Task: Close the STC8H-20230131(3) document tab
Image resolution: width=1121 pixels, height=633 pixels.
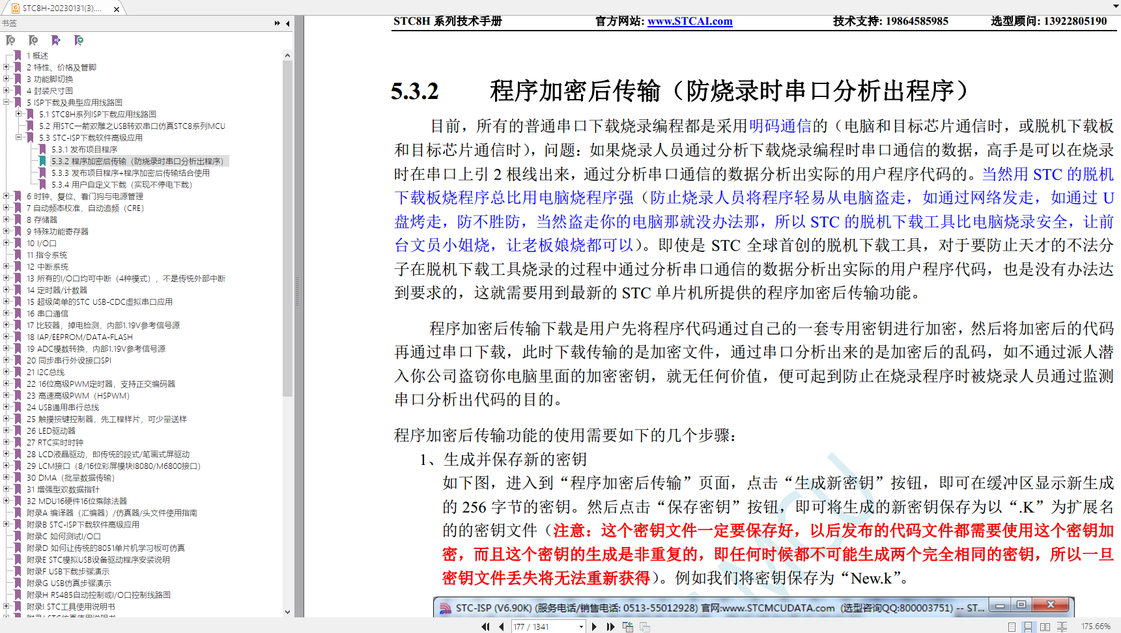Action: [x=117, y=9]
